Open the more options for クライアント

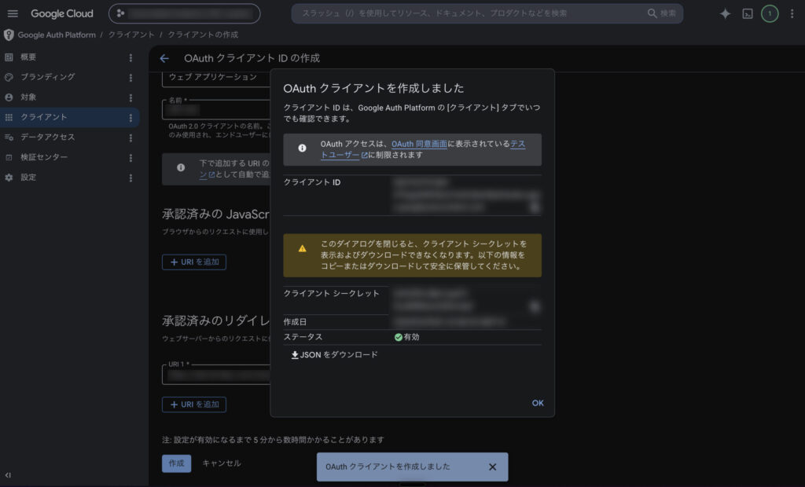[x=130, y=118]
